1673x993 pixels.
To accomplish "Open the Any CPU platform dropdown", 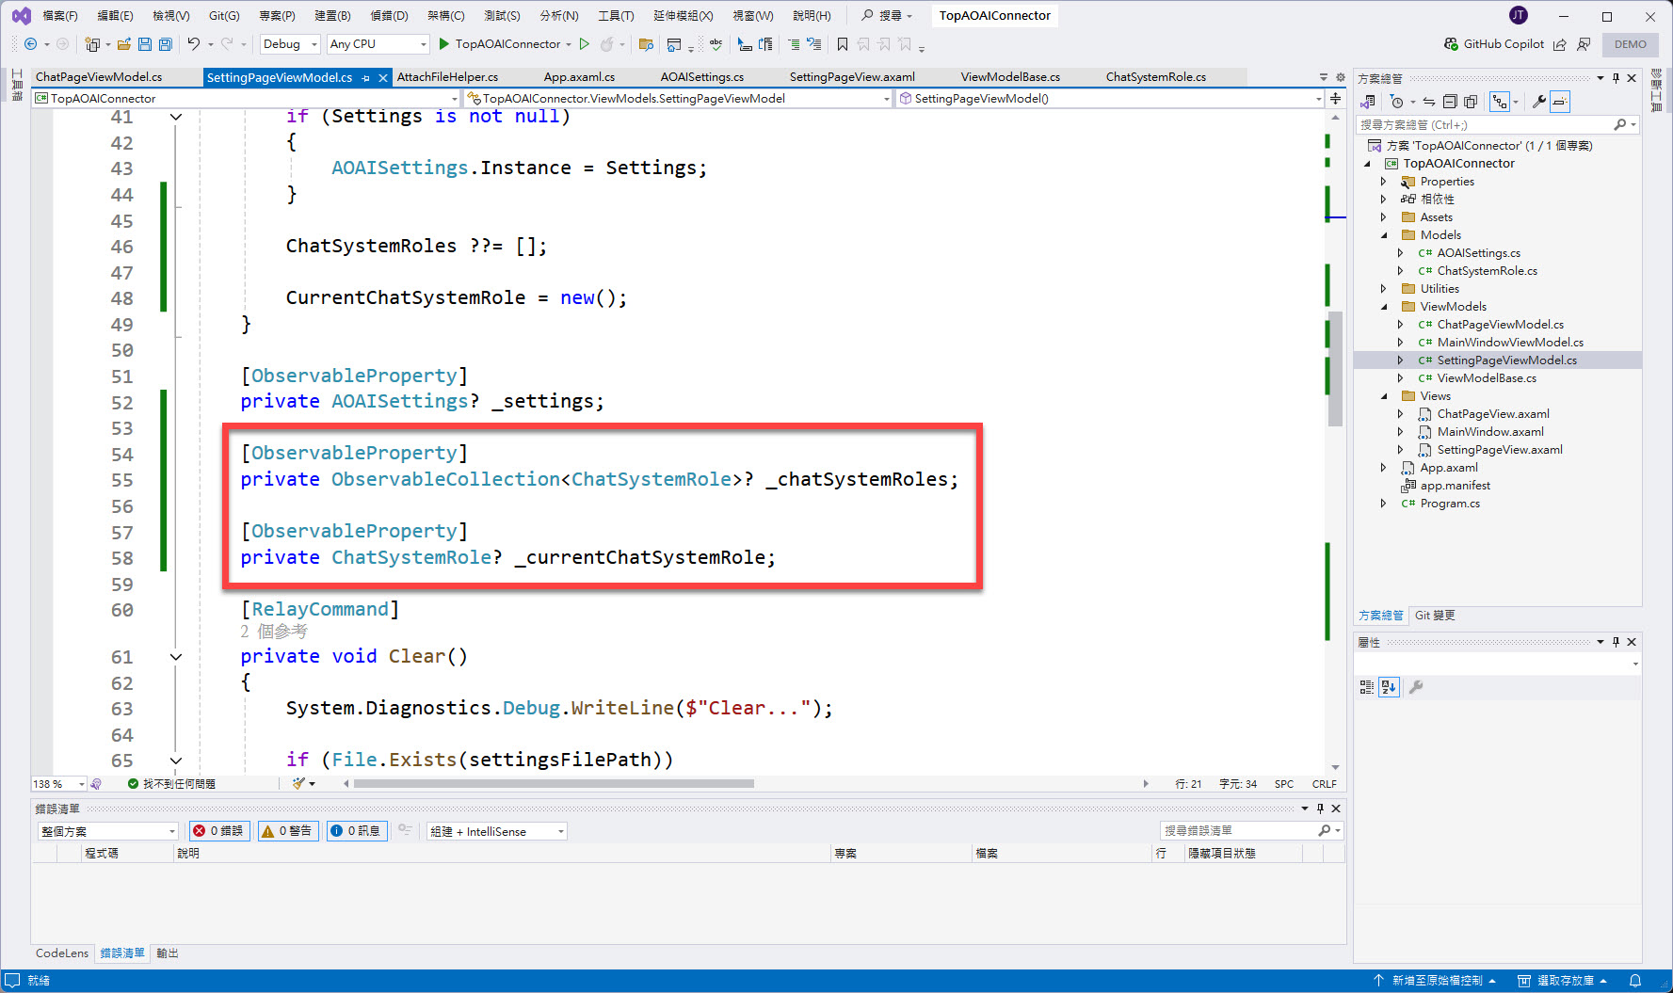I will (x=378, y=44).
